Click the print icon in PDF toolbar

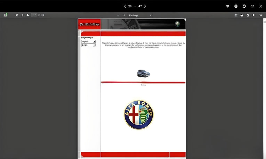[242, 15]
